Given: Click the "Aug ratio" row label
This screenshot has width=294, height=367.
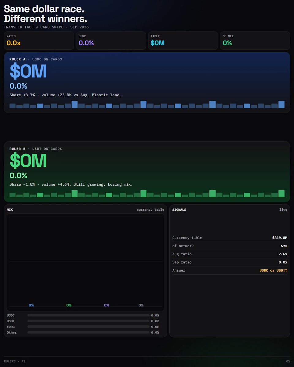Looking at the screenshot, I should coord(182,254).
